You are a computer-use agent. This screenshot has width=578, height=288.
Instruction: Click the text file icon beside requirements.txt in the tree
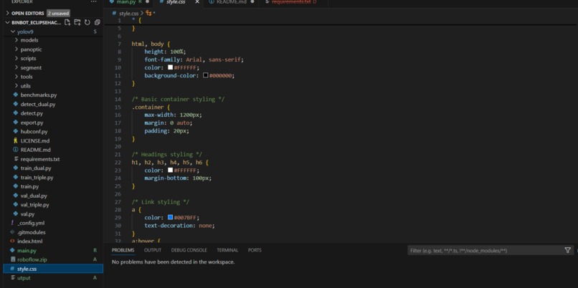coord(16,159)
